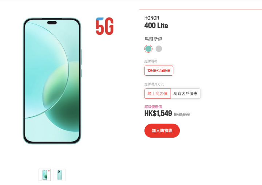Choose the grey color swatch
Image resolution: width=262 pixels, height=185 pixels.
159,49
